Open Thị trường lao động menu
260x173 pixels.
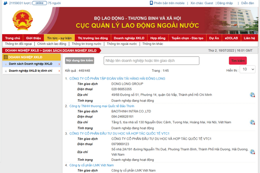pos(93,38)
